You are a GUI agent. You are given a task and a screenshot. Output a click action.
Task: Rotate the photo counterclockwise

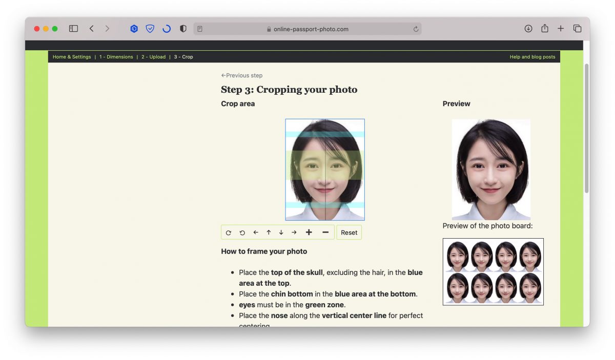pos(242,232)
